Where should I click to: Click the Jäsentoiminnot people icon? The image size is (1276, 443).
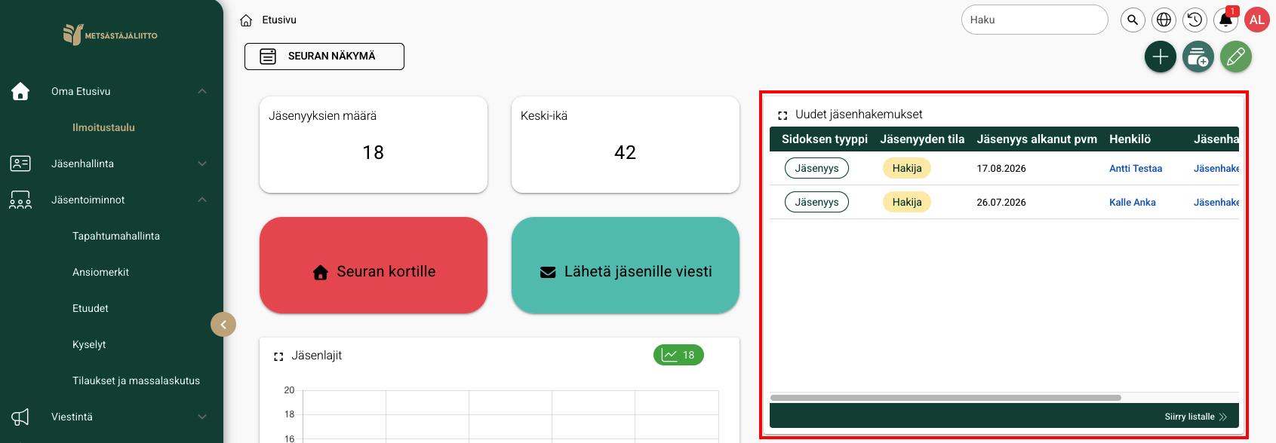[x=20, y=200]
